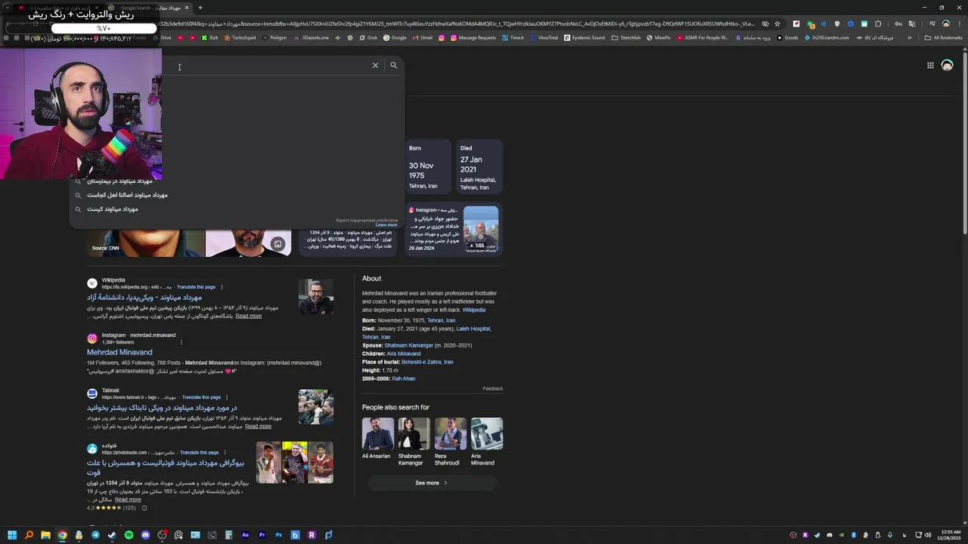Click the Tabnak result thumbnail image
The width and height of the screenshot is (968, 544).
(x=315, y=407)
